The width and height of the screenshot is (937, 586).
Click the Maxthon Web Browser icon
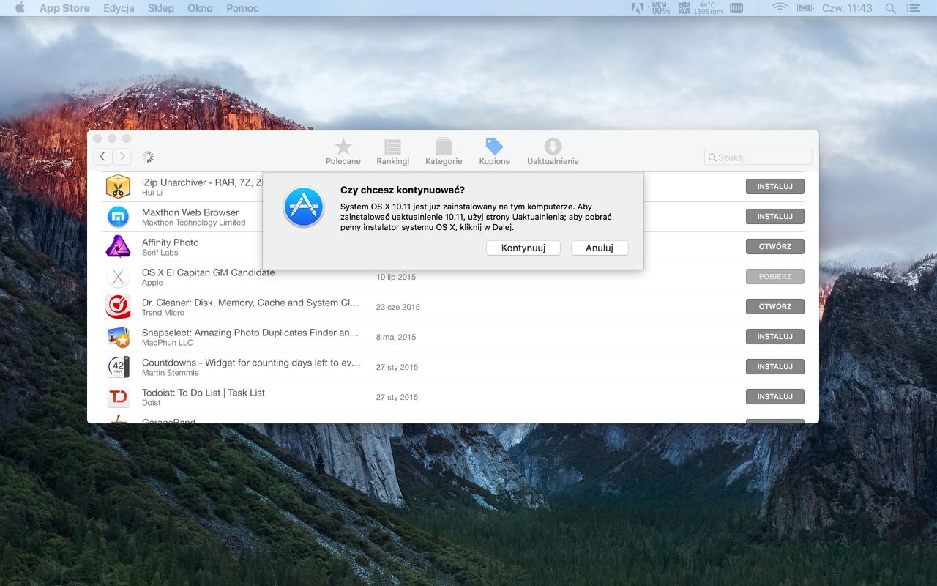coord(118,217)
